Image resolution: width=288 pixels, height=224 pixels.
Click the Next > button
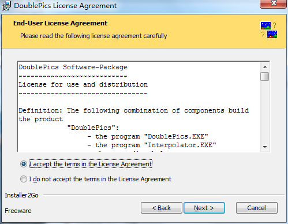coord(204,208)
